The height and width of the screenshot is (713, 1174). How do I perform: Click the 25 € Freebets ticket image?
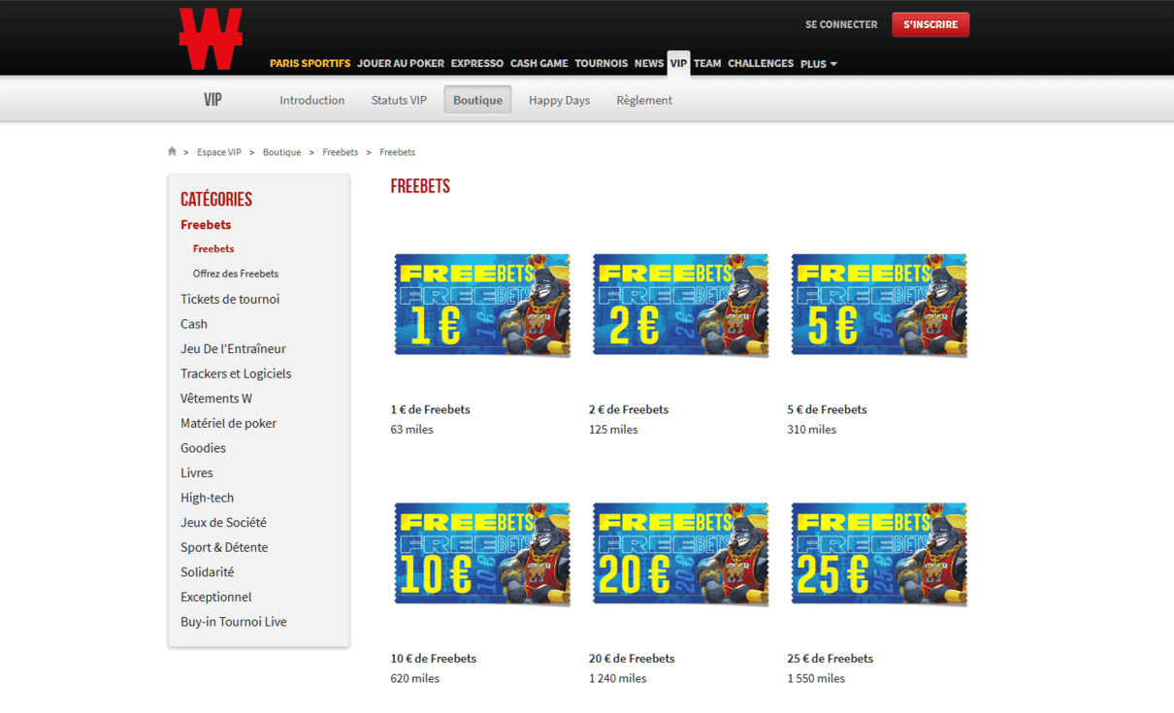point(879,554)
